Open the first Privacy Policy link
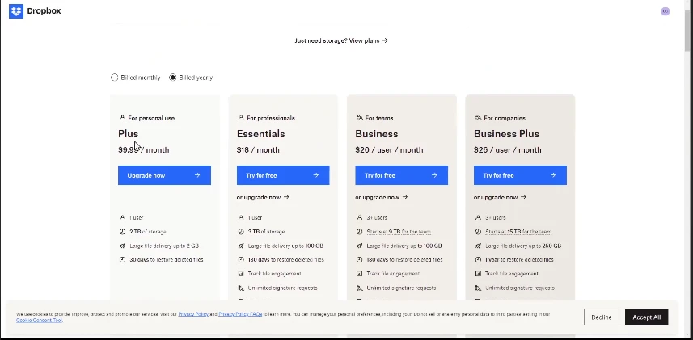Image resolution: width=693 pixels, height=340 pixels. tap(193, 314)
